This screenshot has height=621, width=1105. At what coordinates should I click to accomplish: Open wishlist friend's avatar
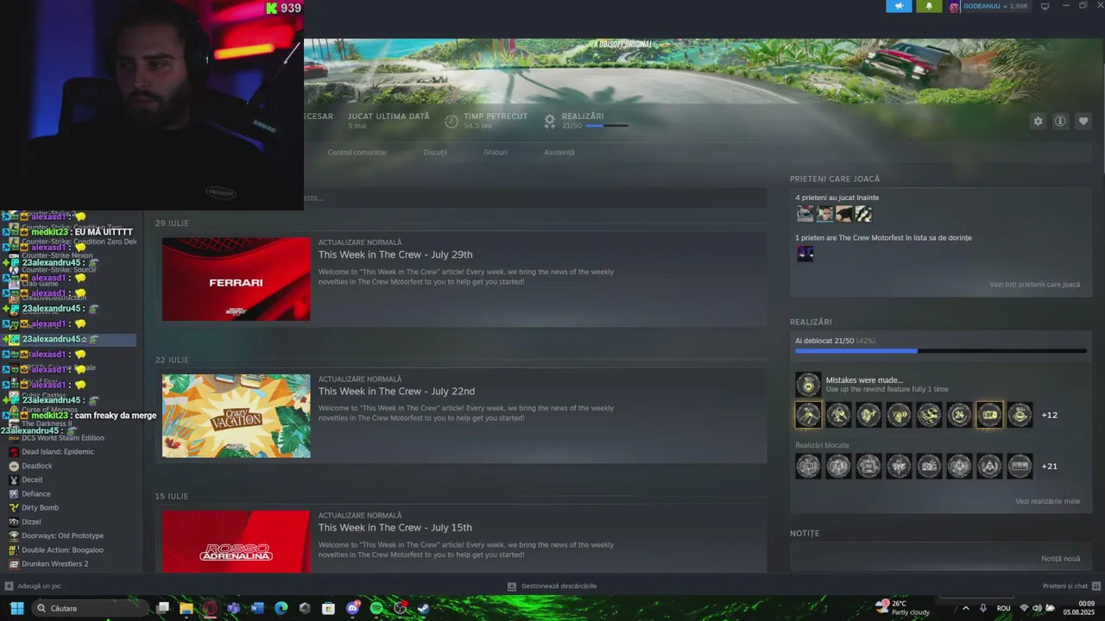(x=805, y=254)
